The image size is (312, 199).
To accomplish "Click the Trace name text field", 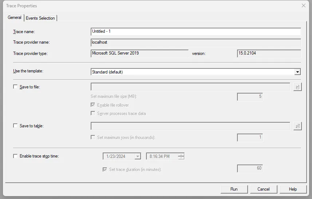I will (x=196, y=32).
